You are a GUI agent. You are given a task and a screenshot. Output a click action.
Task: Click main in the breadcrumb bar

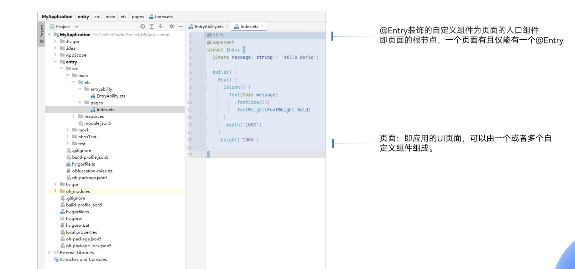tap(110, 16)
